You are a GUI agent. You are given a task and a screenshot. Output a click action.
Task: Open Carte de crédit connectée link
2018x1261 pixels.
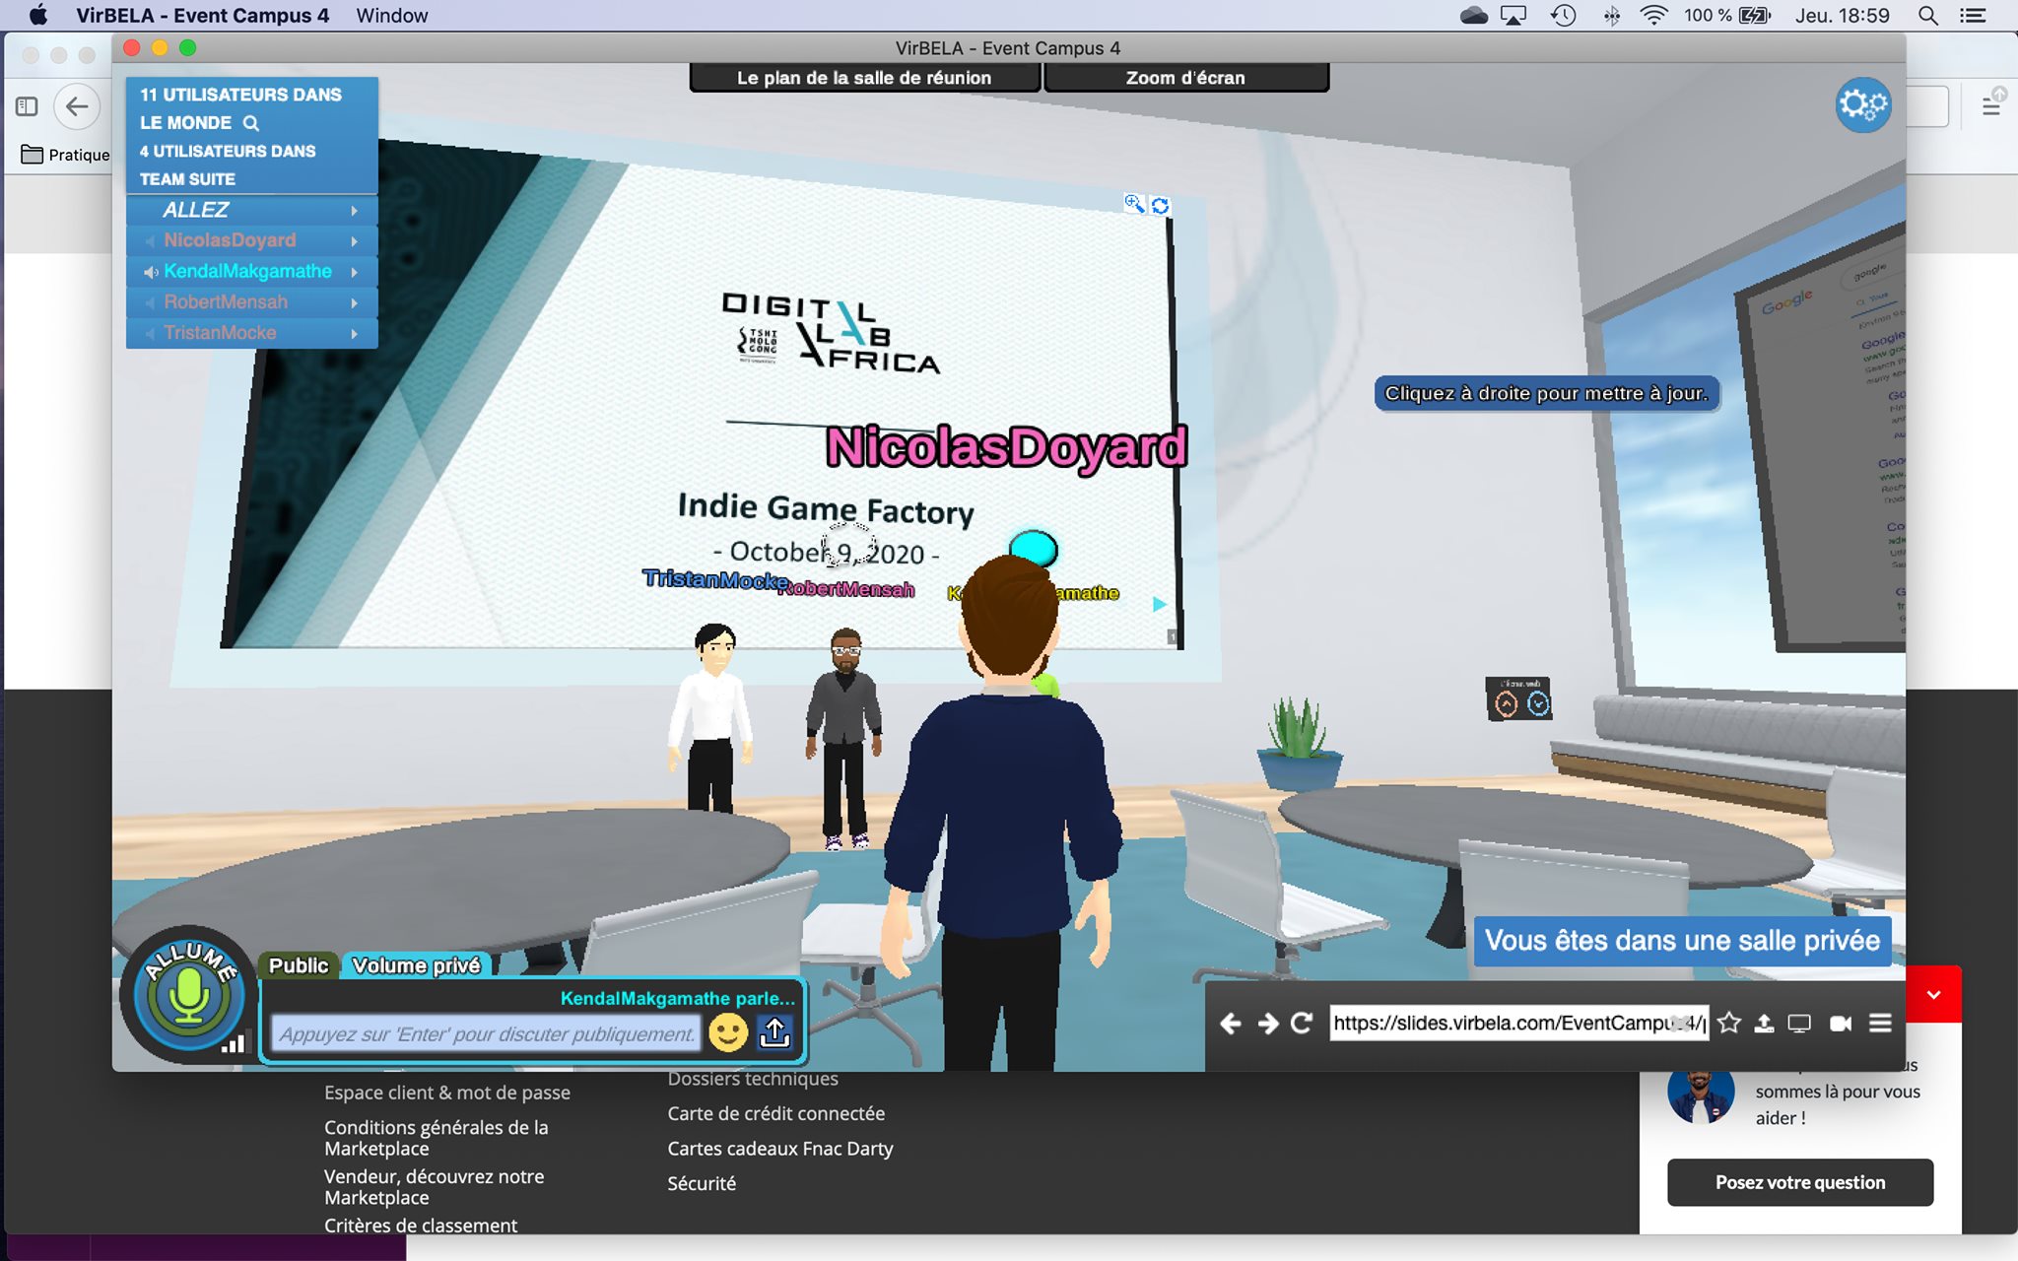tap(776, 1113)
